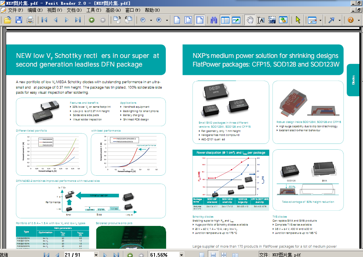Click the status bar file name text 文件: NXP图片集.pdf
The width and height of the screenshot is (363, 257).
pyautogui.click(x=280, y=255)
